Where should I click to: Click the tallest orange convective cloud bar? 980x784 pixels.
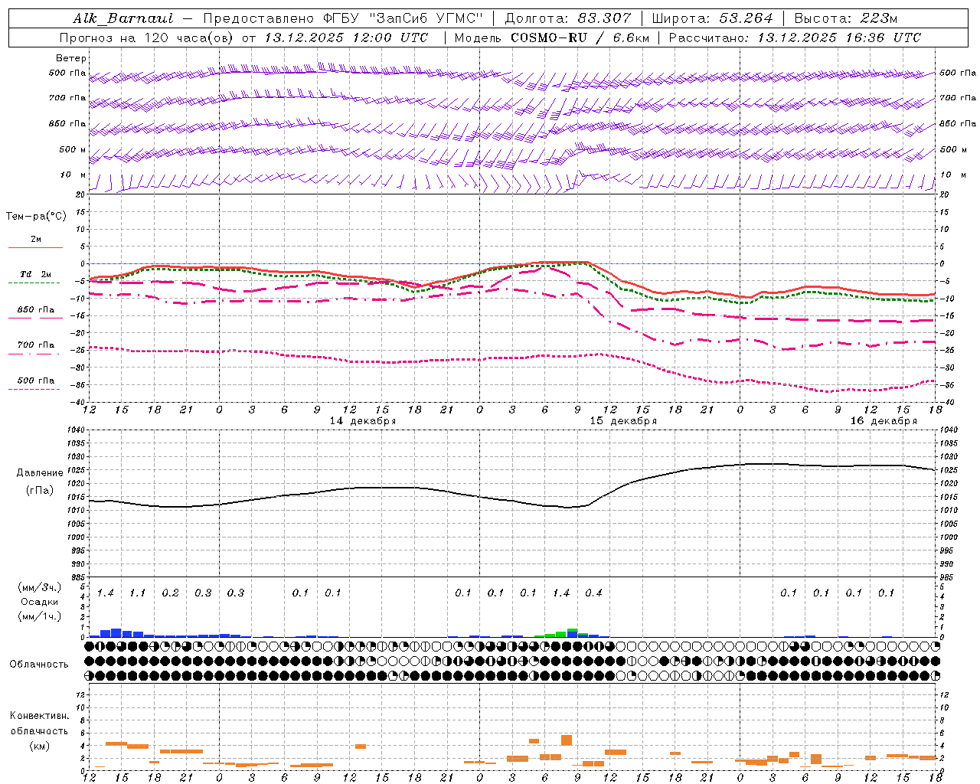[567, 740]
